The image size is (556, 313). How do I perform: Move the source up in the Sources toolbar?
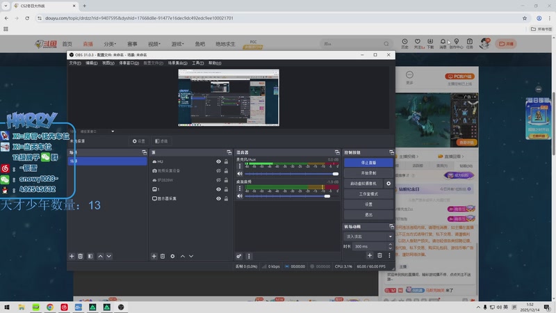pos(183,256)
